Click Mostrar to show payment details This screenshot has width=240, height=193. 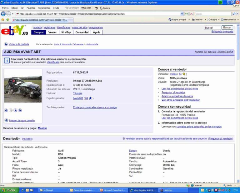[x=42, y=128]
